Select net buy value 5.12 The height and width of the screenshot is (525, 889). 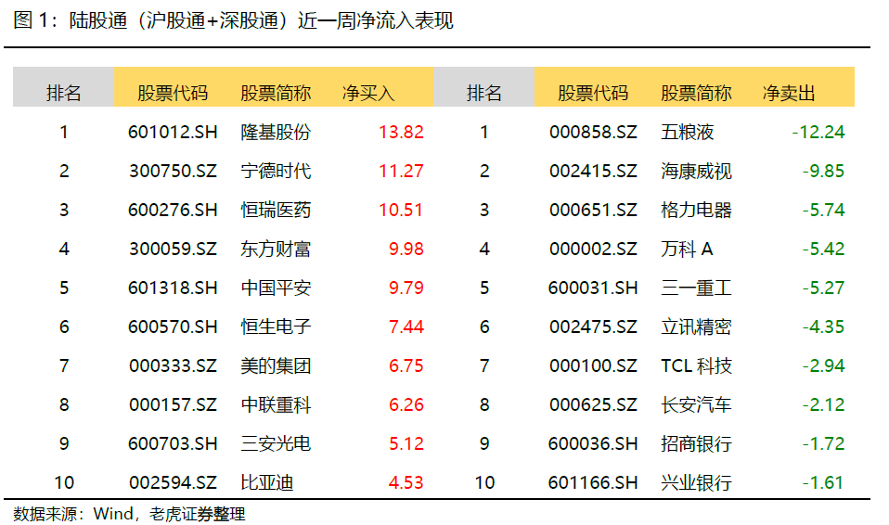406,443
